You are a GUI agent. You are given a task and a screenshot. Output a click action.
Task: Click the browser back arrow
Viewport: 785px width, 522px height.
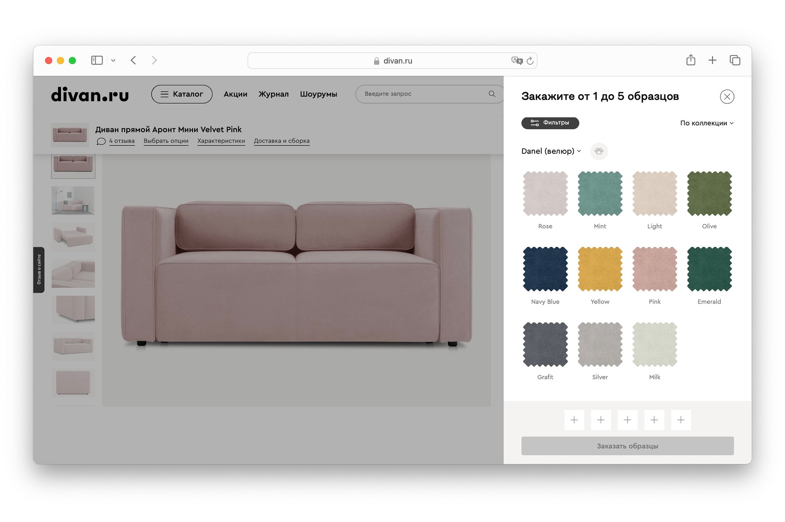[133, 60]
